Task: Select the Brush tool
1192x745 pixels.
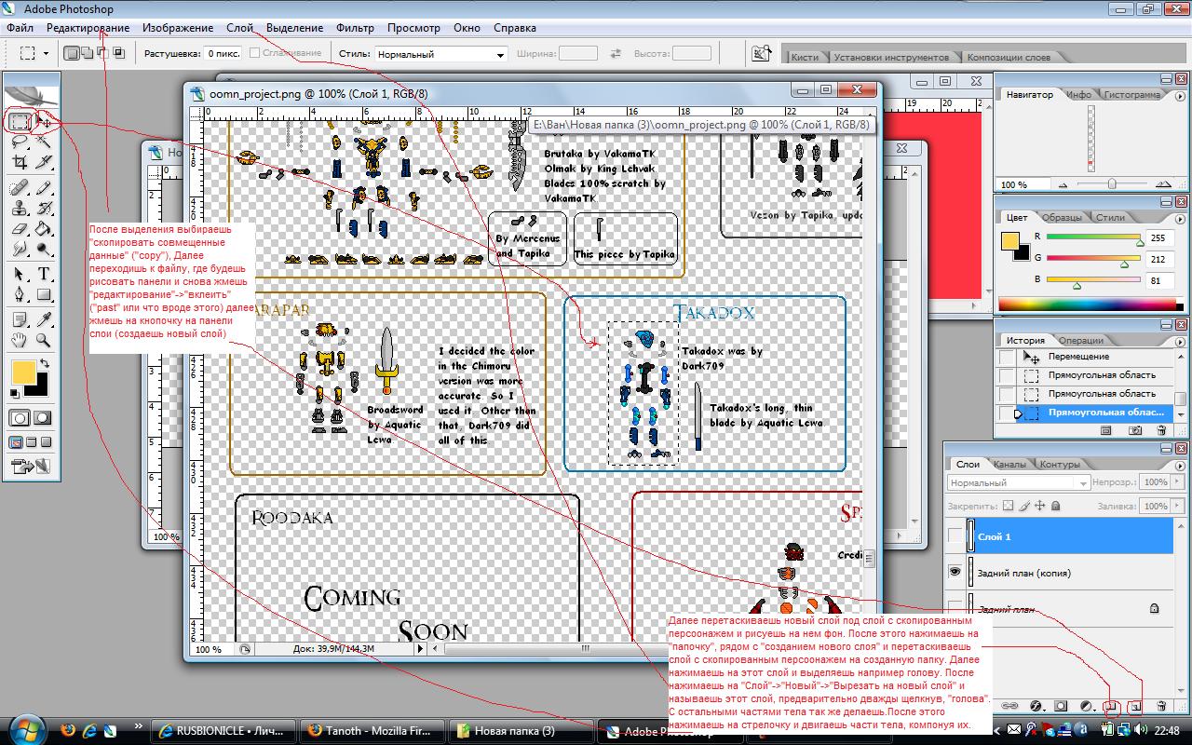Action: [44, 187]
